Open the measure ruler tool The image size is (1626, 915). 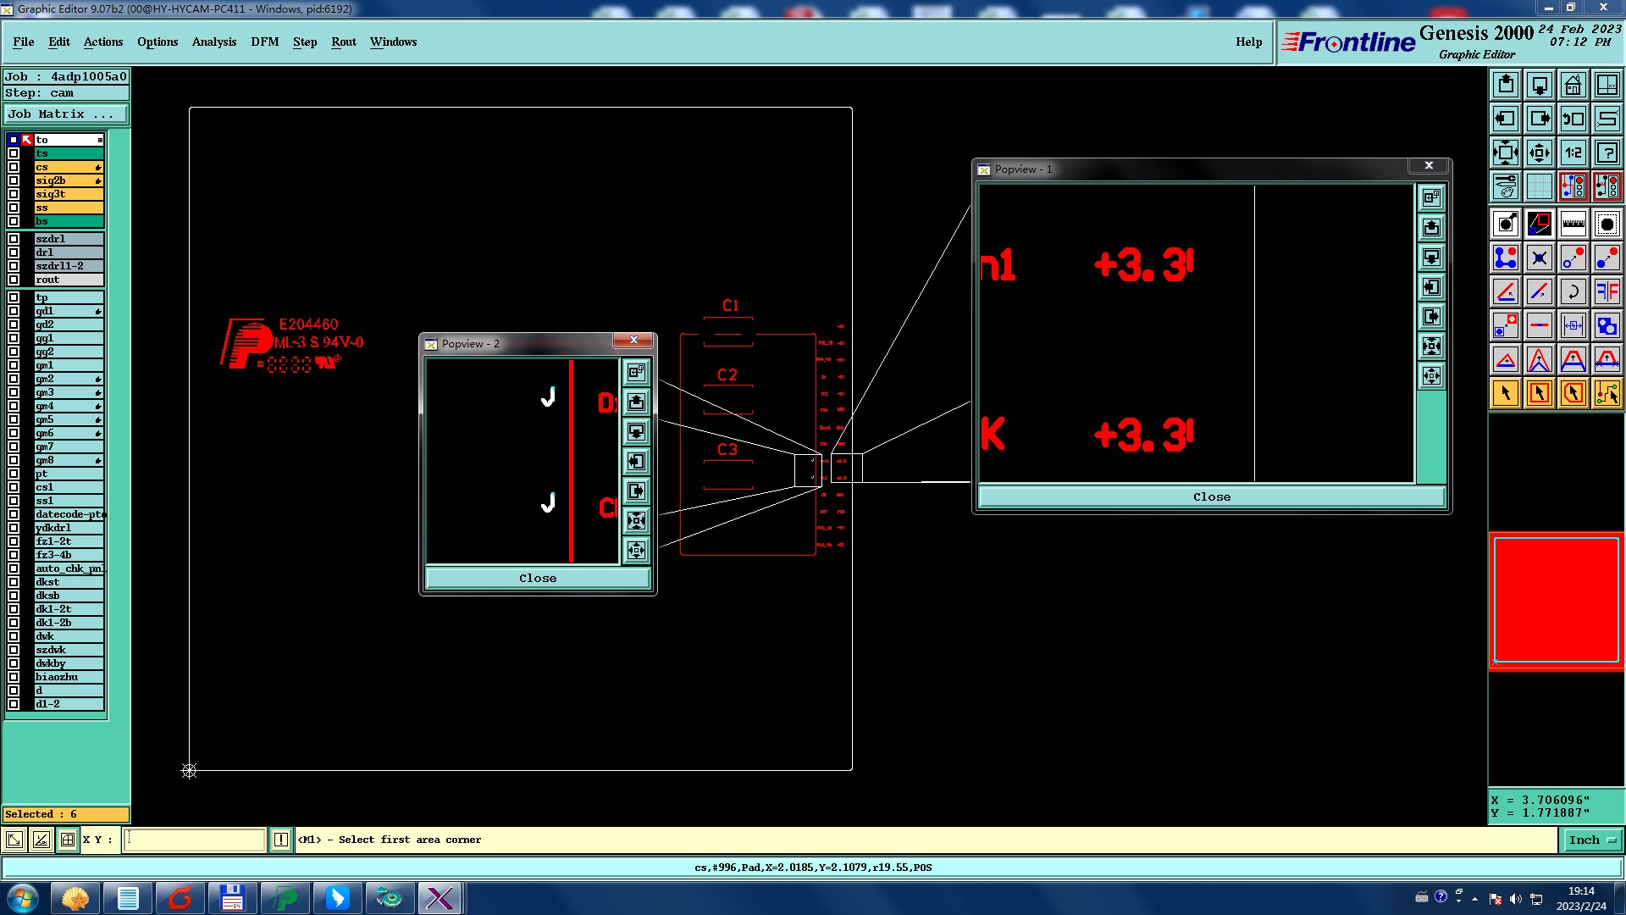tap(1573, 224)
